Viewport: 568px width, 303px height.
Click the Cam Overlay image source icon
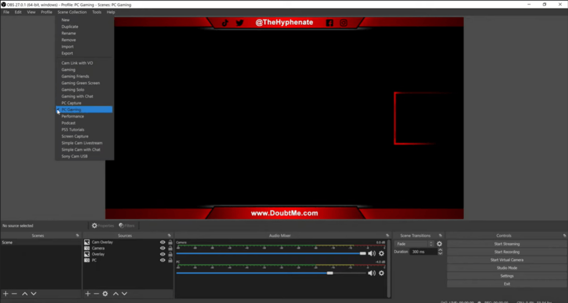click(87, 242)
